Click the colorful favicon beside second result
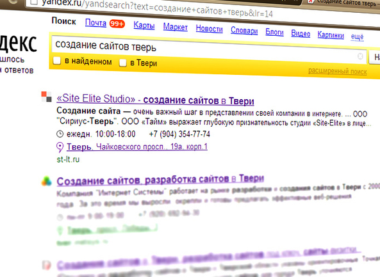Image resolution: width=380 pixels, height=277 pixels. 47,181
